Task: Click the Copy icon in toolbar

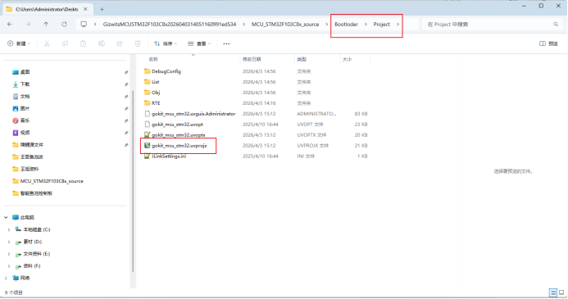Action: point(65,43)
